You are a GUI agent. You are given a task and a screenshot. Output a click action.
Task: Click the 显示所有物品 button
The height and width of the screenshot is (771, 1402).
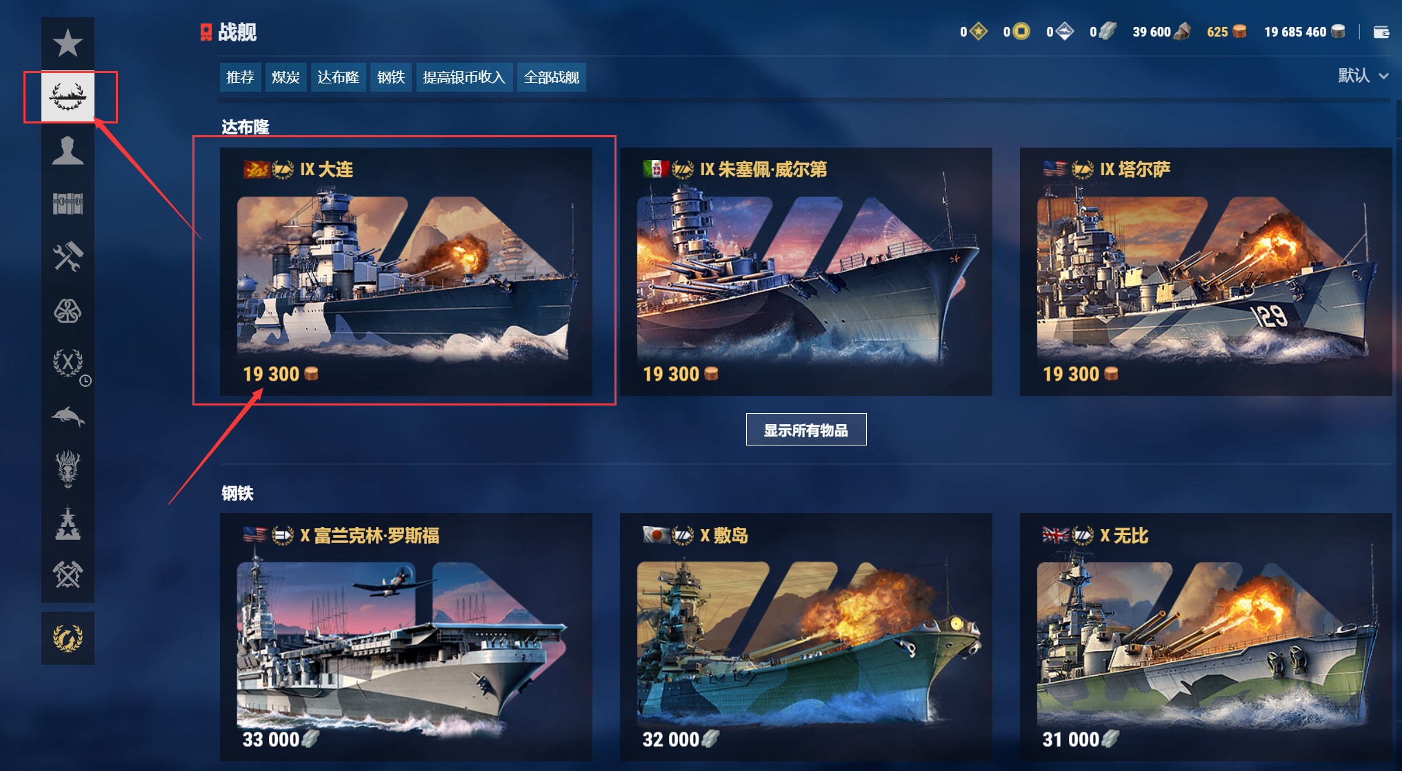click(x=806, y=430)
